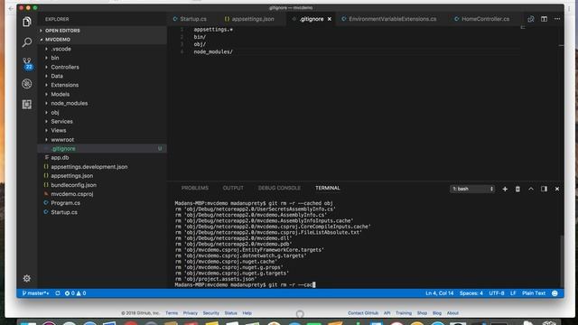Close the .gitignore editor tab
This screenshot has width=578, height=325.
329,19
